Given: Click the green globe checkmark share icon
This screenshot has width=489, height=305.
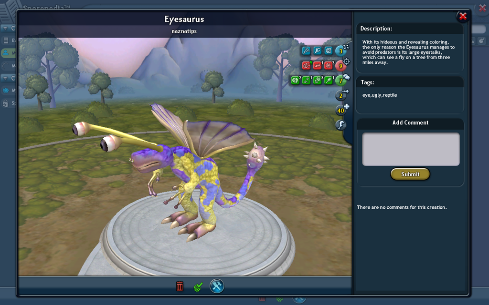Looking at the screenshot, I should 198,286.
